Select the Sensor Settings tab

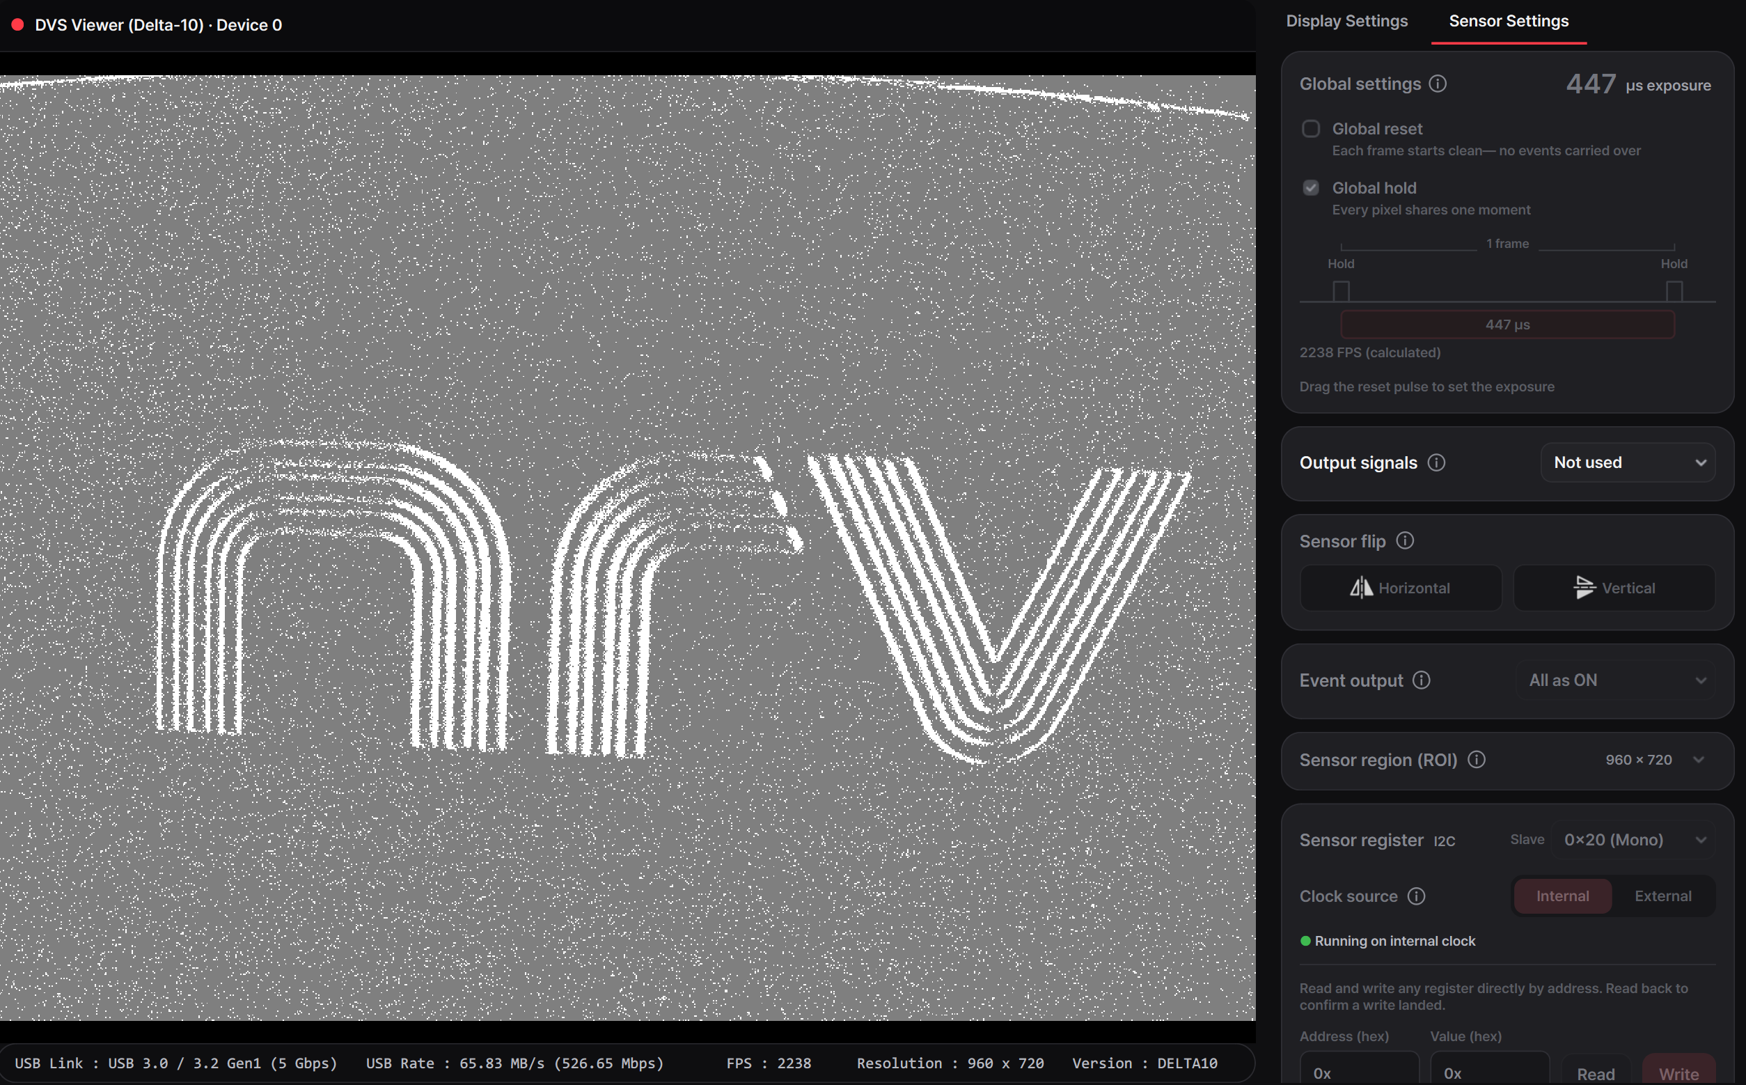coord(1509,22)
